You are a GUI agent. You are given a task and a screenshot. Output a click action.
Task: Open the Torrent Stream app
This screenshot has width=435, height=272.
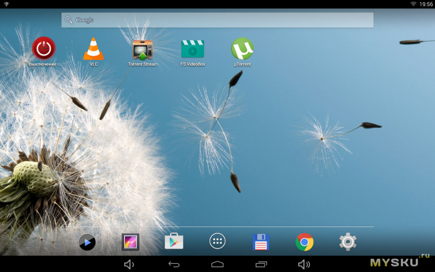tap(142, 50)
